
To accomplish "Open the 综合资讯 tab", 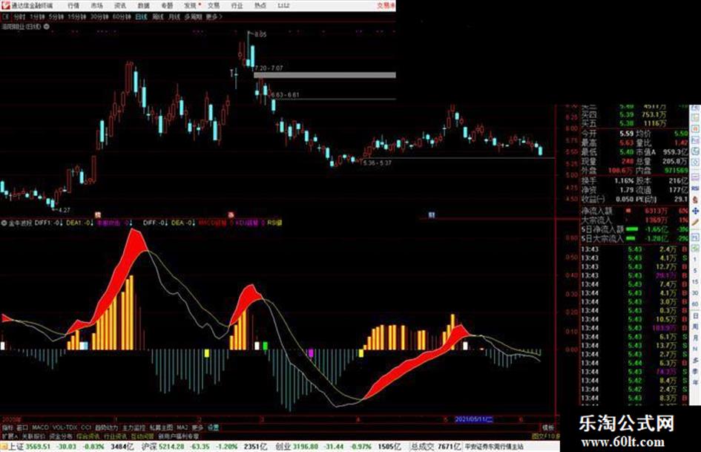I will 88,436.
